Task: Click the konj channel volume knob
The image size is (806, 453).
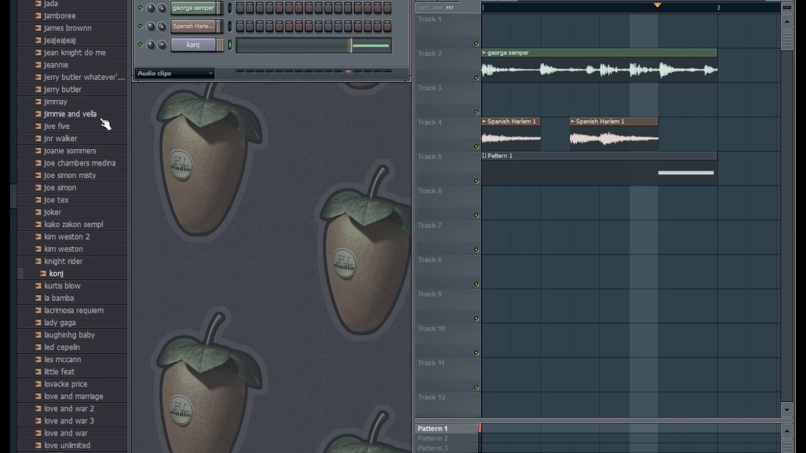Action: [161, 45]
